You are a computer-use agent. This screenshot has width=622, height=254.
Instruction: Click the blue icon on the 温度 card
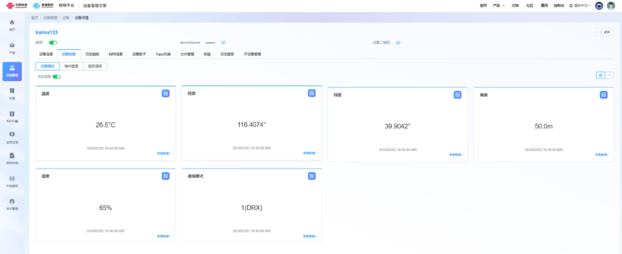point(165,93)
